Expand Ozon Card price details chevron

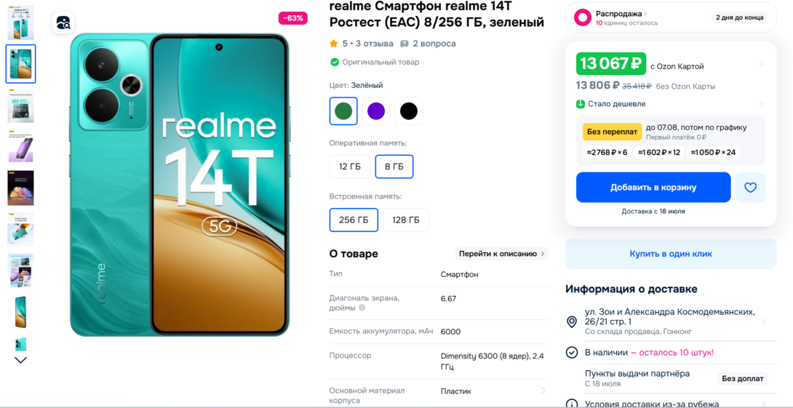pos(762,64)
